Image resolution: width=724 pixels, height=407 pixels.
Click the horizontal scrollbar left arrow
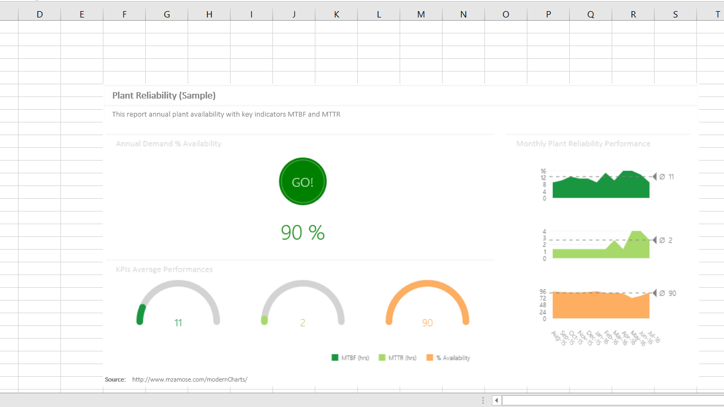pyautogui.click(x=497, y=401)
